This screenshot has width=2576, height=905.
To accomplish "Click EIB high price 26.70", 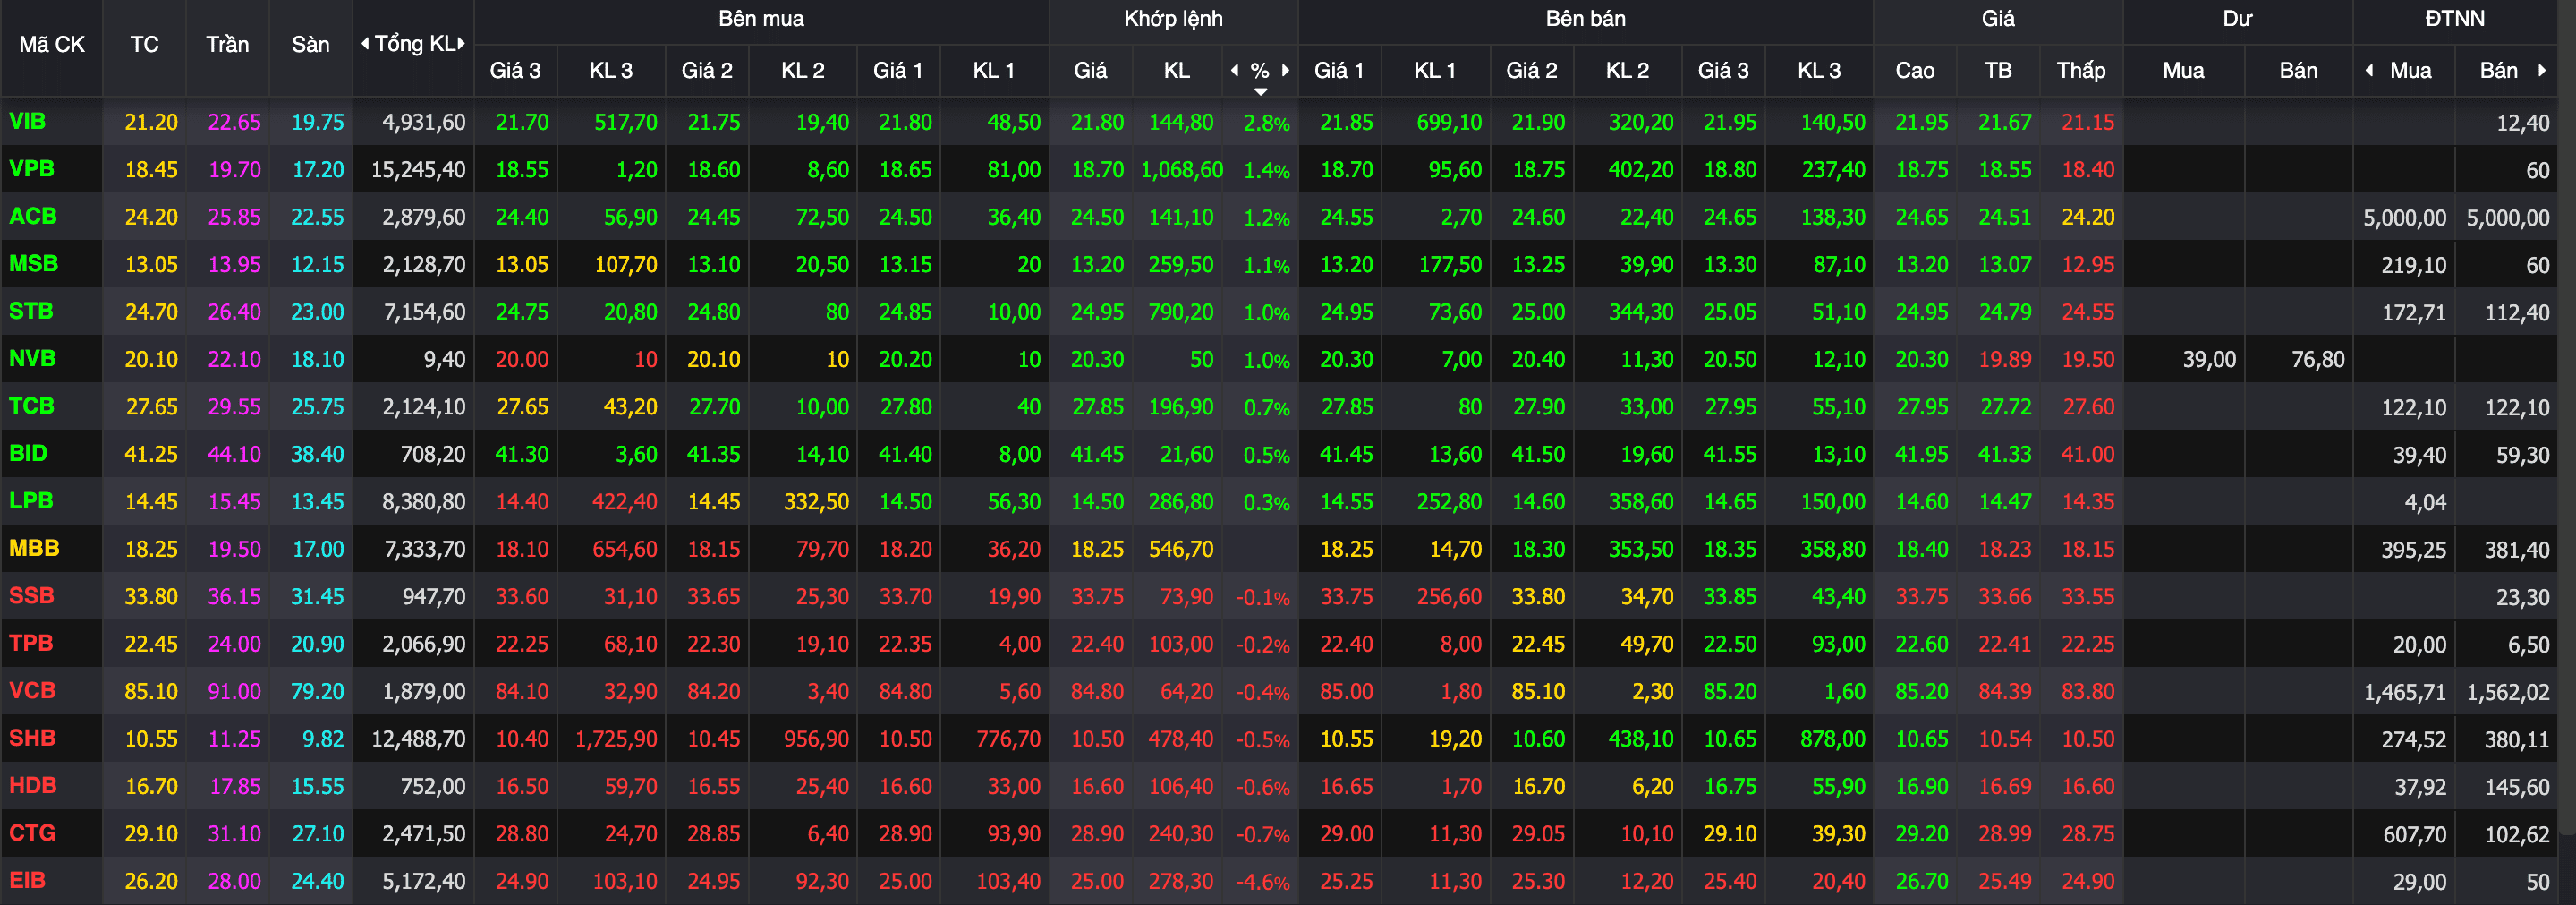I will (x=1921, y=881).
